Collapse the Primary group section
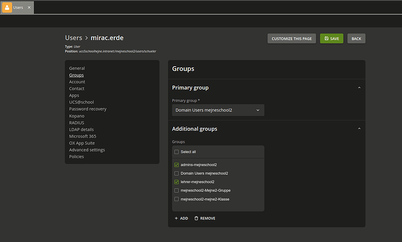This screenshot has width=402, height=242. [359, 88]
